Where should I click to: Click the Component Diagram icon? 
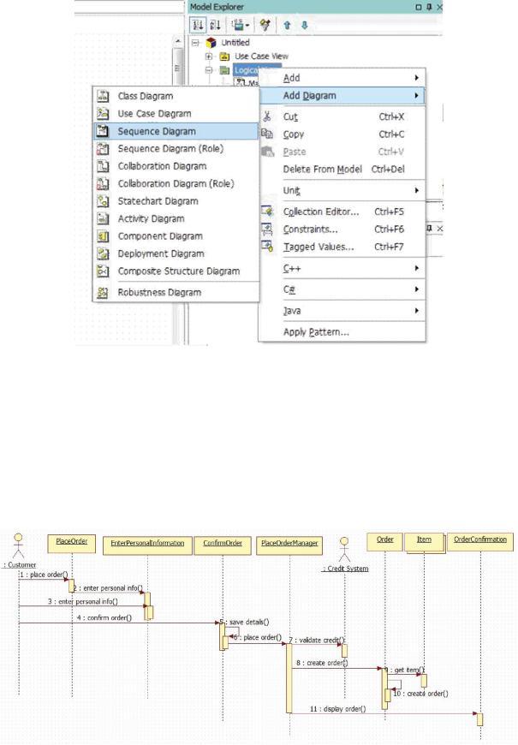click(x=103, y=236)
